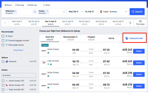Click the Jetstar logo on 06:45 flight
Screen dimensions: 148x93
click(44, 86)
